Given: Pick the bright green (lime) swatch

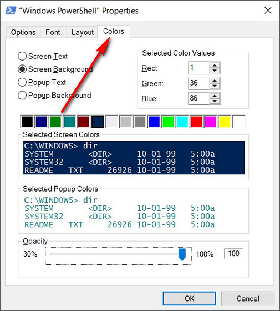Looking at the screenshot, I should [168, 122].
